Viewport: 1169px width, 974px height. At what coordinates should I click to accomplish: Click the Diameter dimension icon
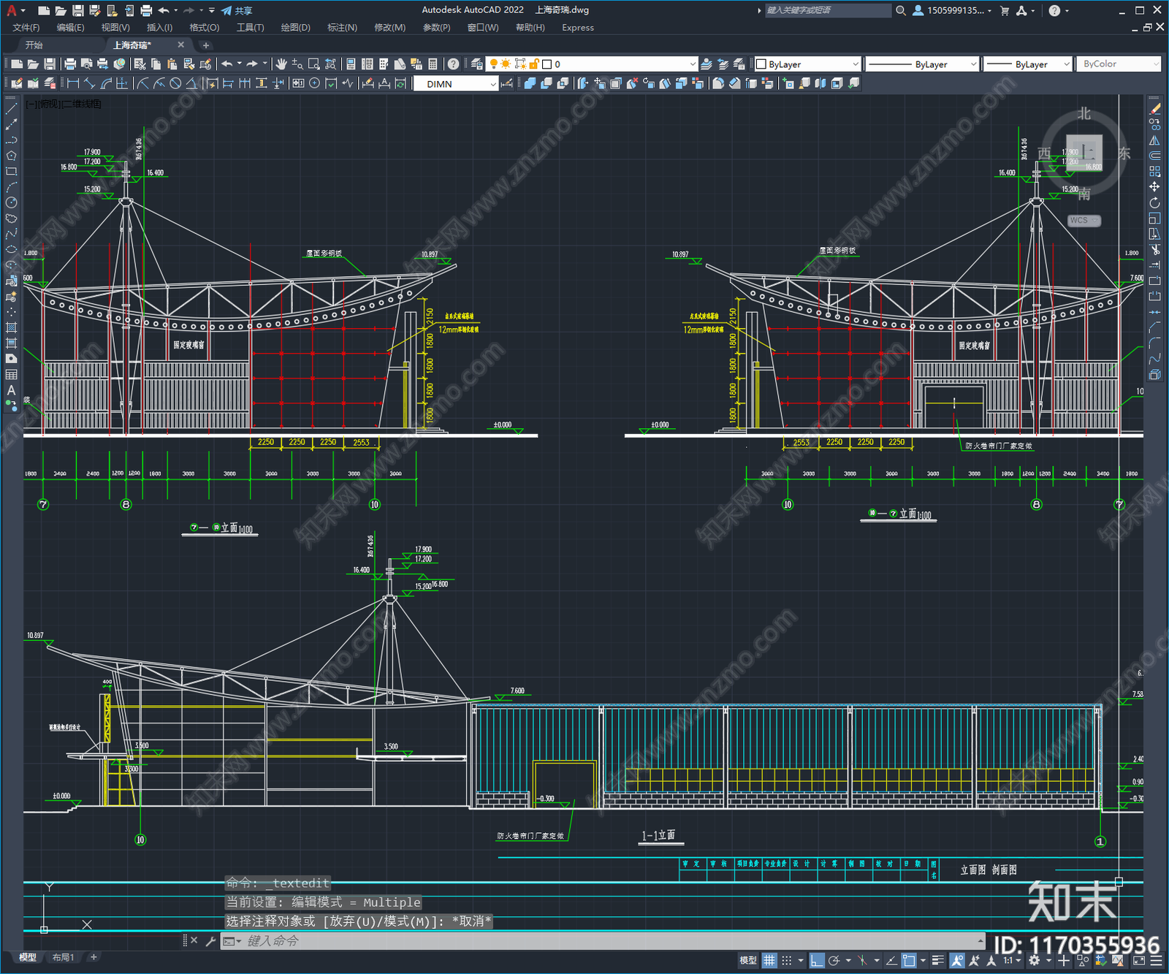coord(175,83)
